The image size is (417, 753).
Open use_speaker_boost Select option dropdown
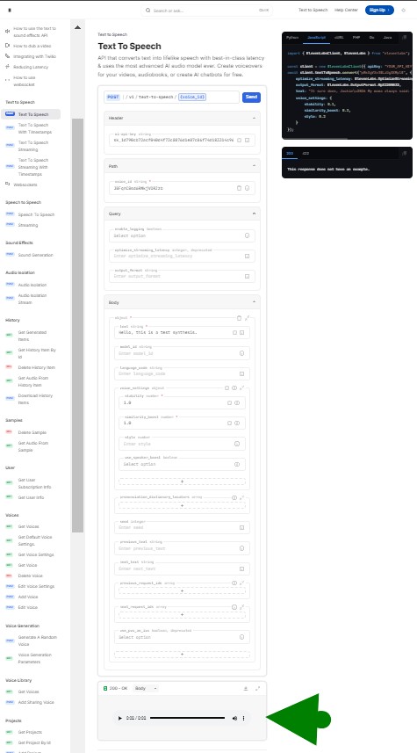click(x=182, y=465)
